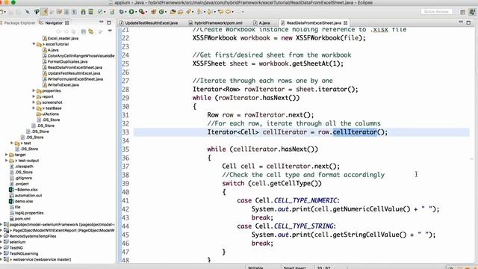Click the Skip All Breakpoints icon
Screen dimensions: 478x269
point(28,12)
